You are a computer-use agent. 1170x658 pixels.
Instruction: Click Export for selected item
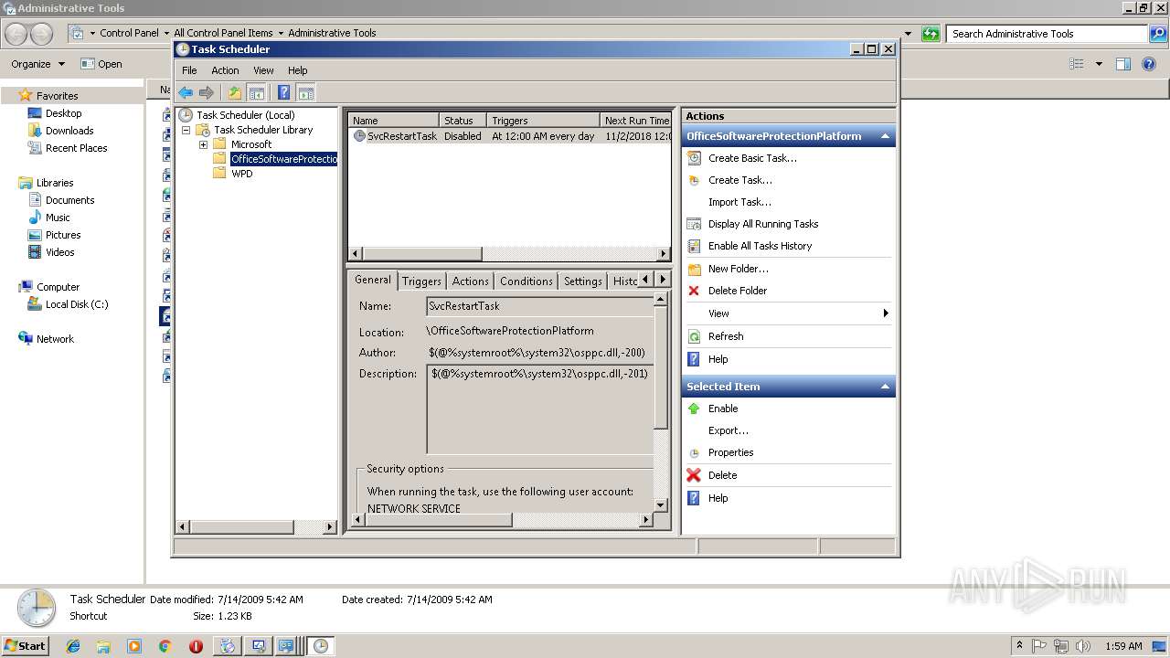(x=729, y=430)
